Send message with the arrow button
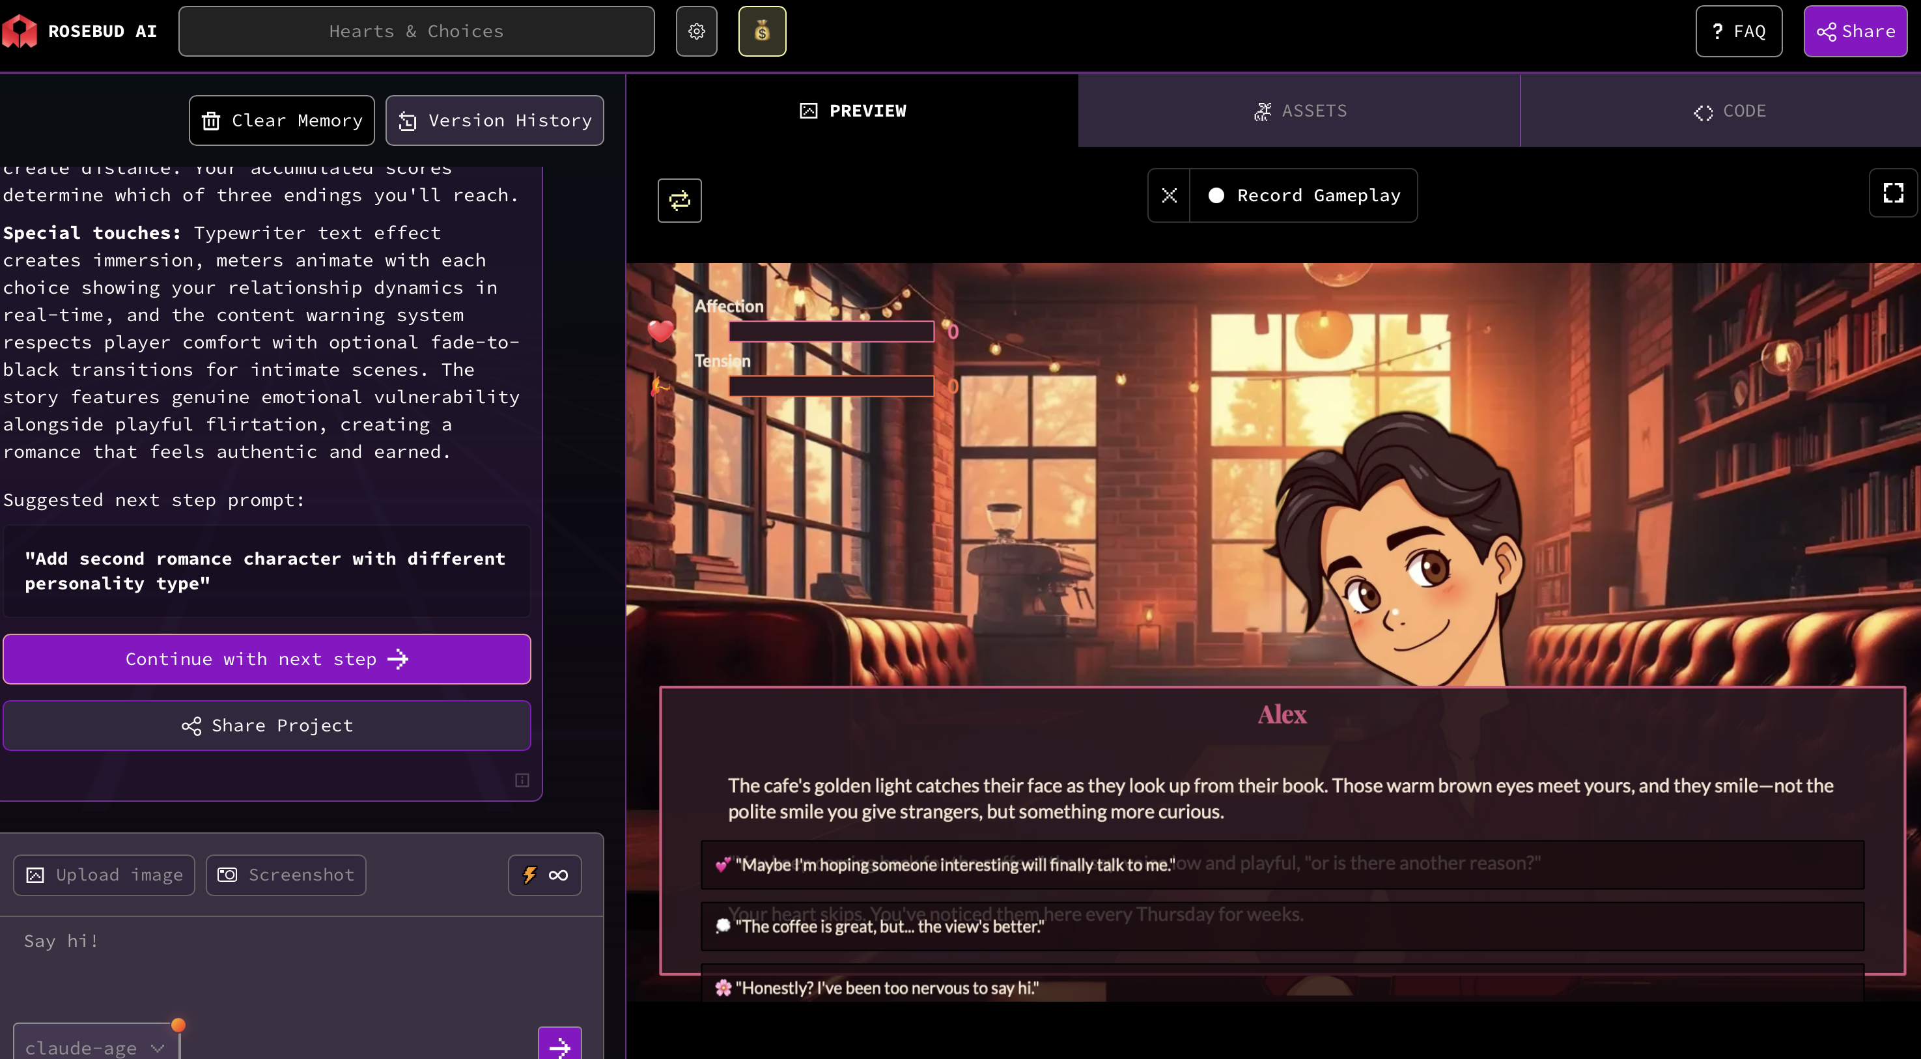 pos(559,1045)
